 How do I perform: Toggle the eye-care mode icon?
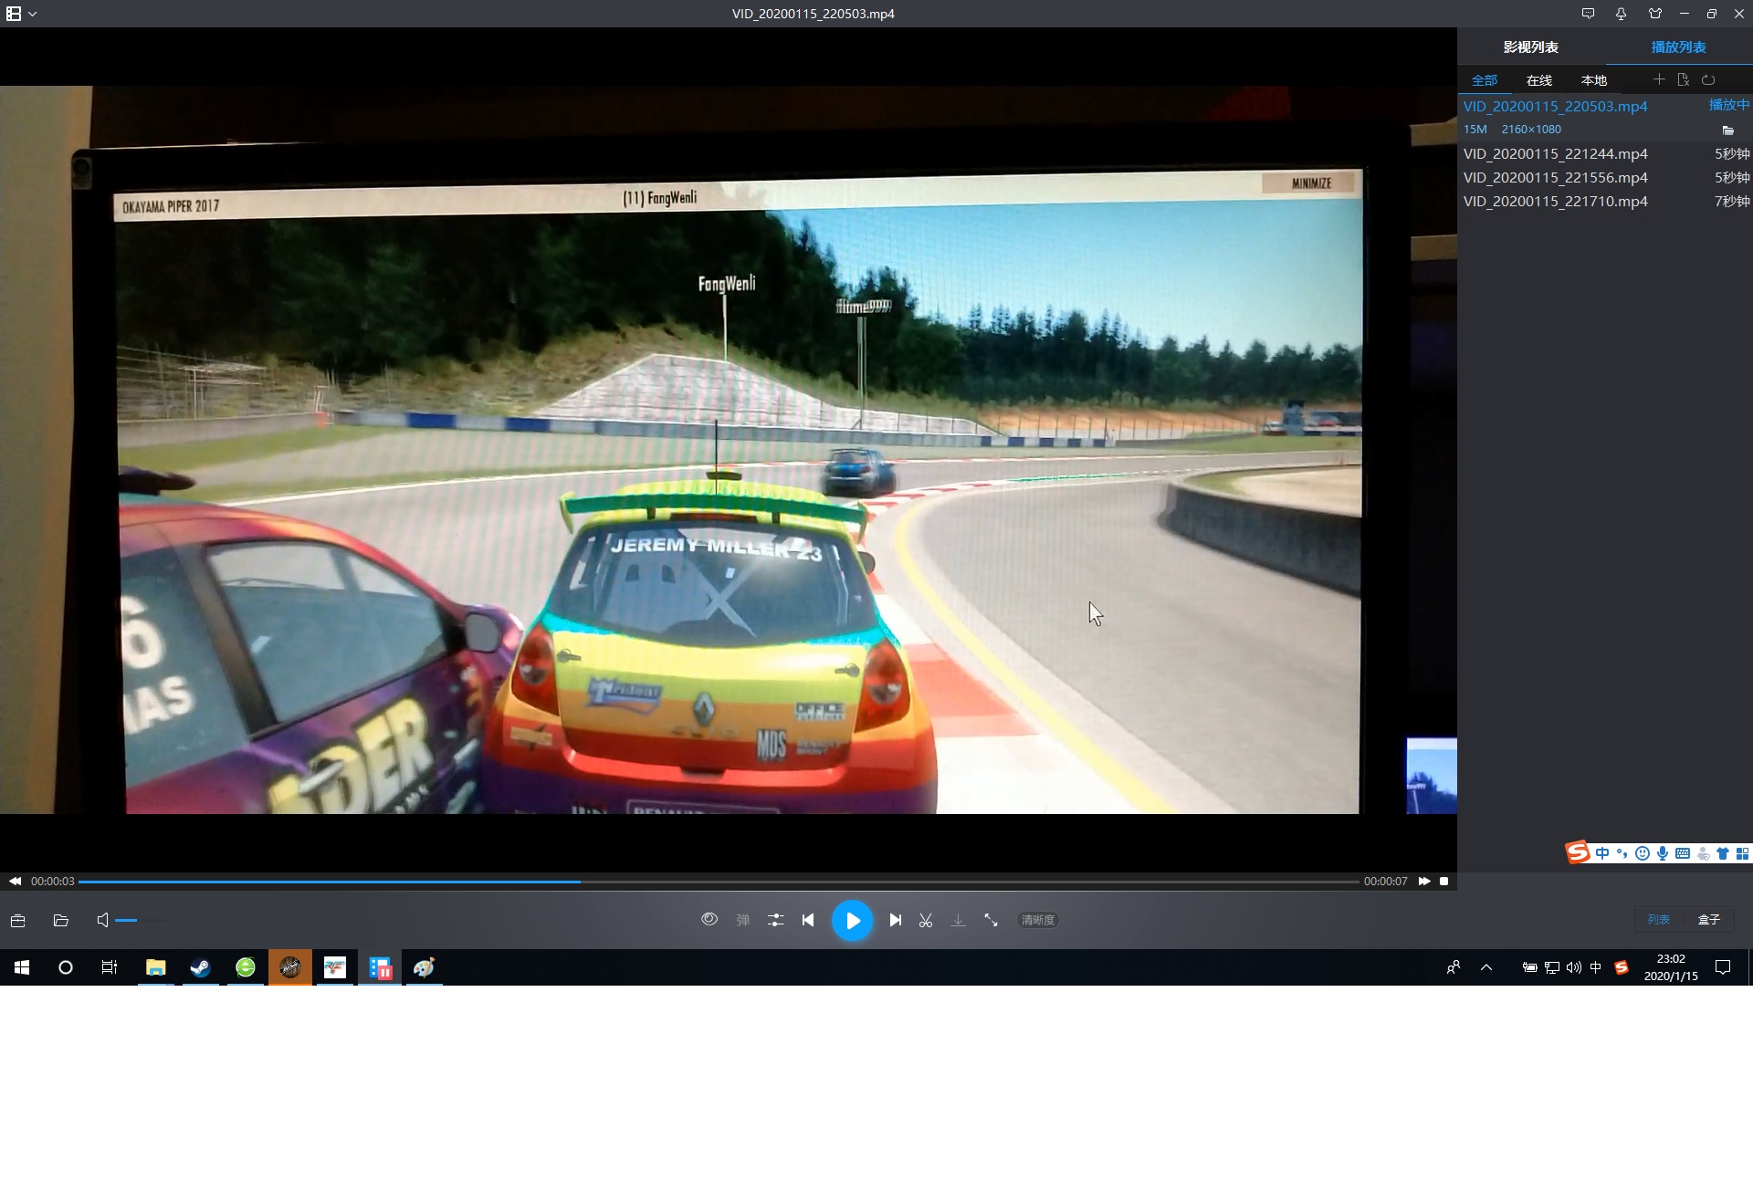[x=709, y=920]
